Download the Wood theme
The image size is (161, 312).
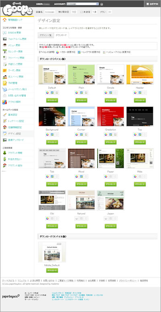81,184
